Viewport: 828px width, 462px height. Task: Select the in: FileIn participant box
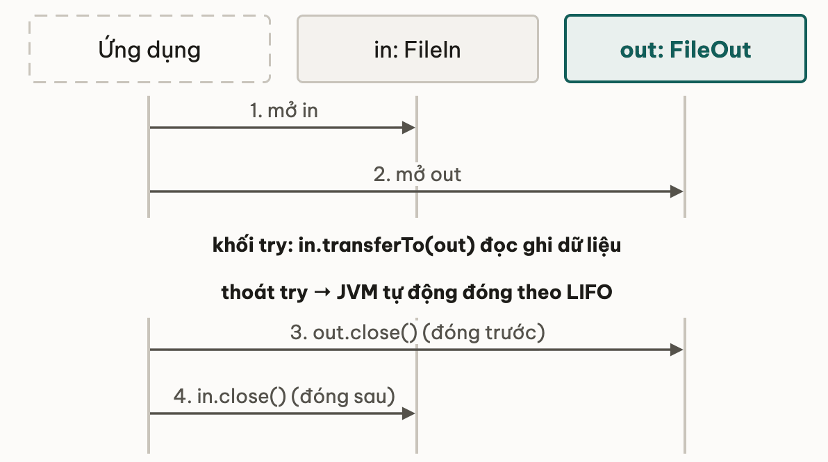pos(417,49)
